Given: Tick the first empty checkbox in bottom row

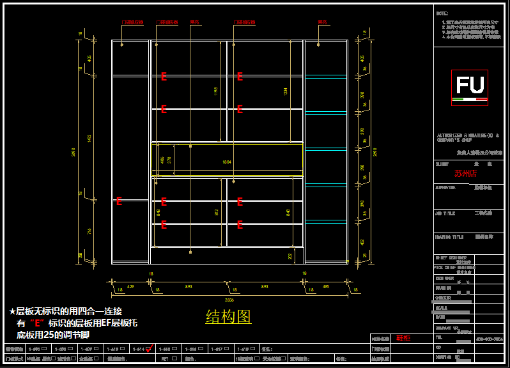Looking at the screenshot, I should pos(44,349).
